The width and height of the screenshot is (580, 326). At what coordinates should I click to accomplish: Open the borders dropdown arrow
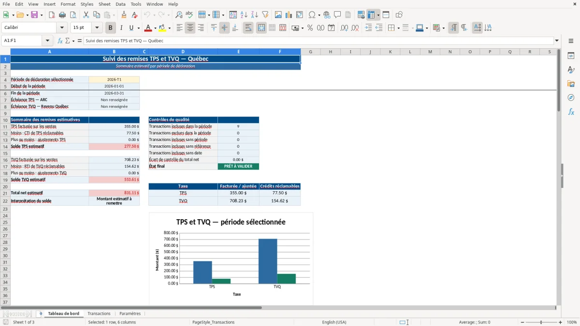click(x=398, y=28)
